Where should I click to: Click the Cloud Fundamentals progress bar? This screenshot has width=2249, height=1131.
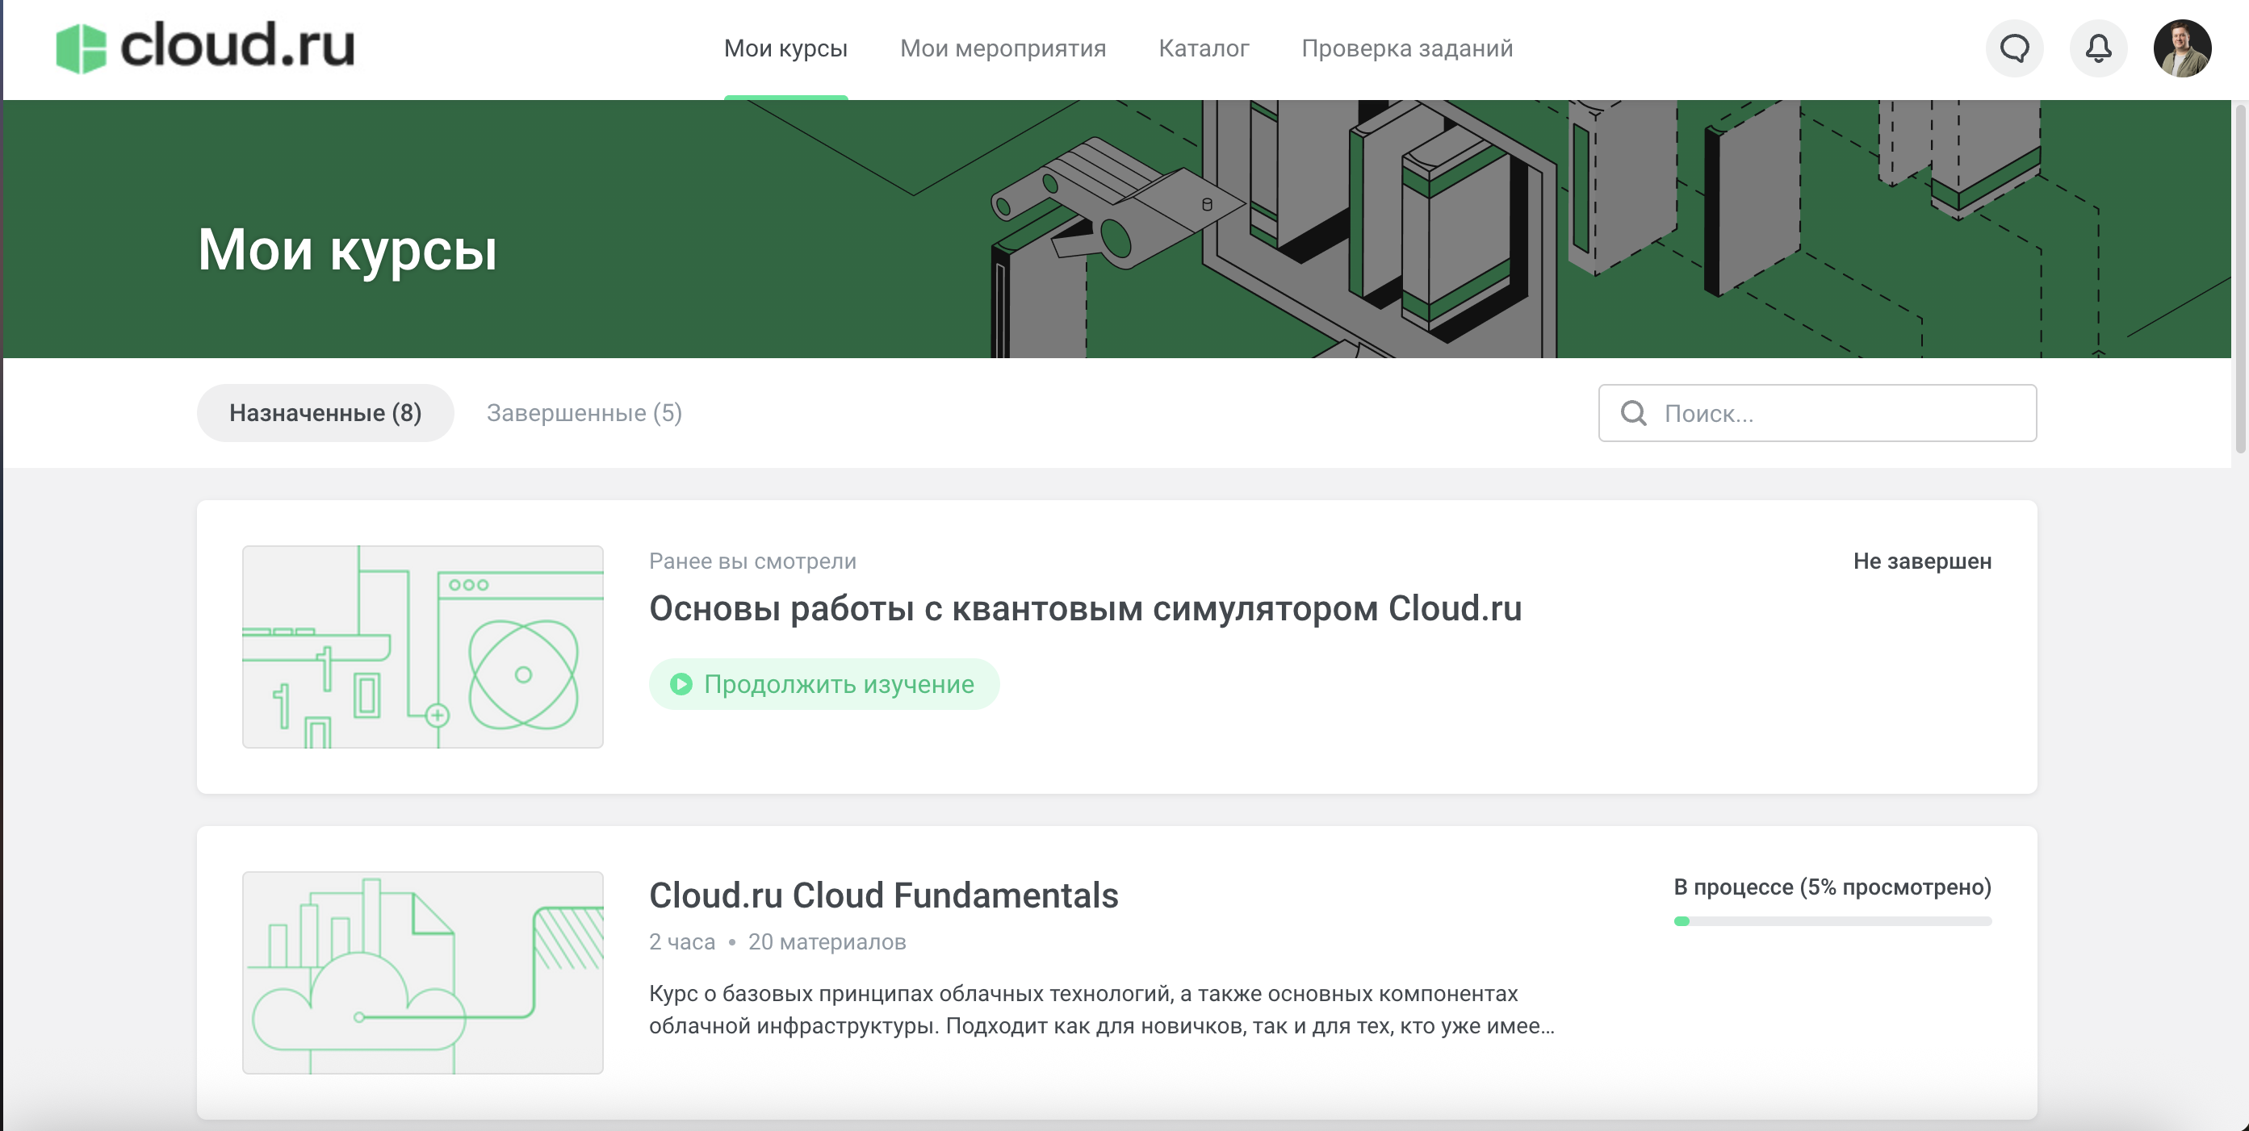[1832, 921]
